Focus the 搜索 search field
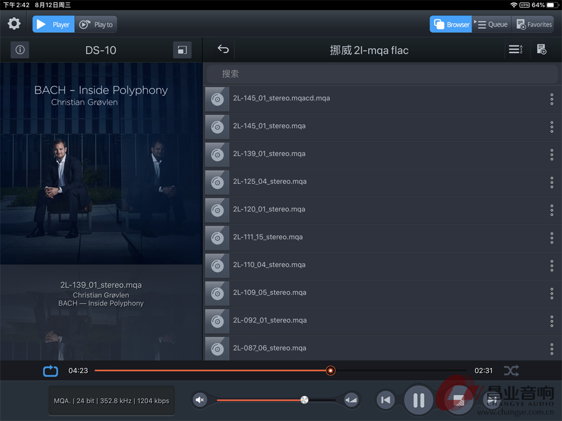Image resolution: width=562 pixels, height=421 pixels. point(382,74)
